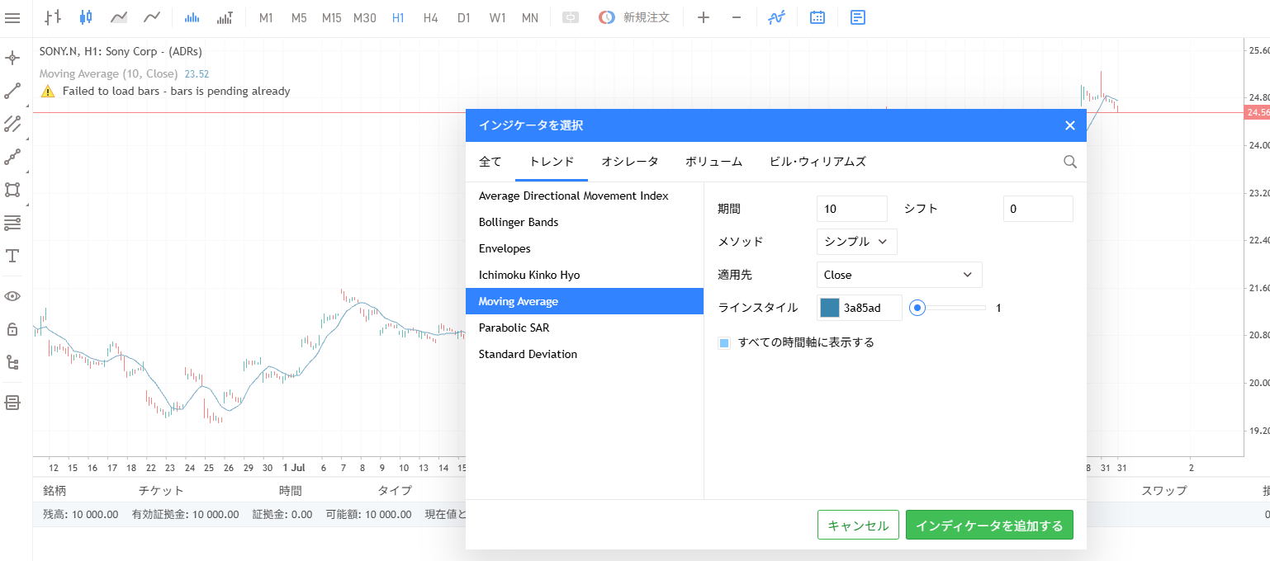Show trade volumes icon with T

pos(225,17)
